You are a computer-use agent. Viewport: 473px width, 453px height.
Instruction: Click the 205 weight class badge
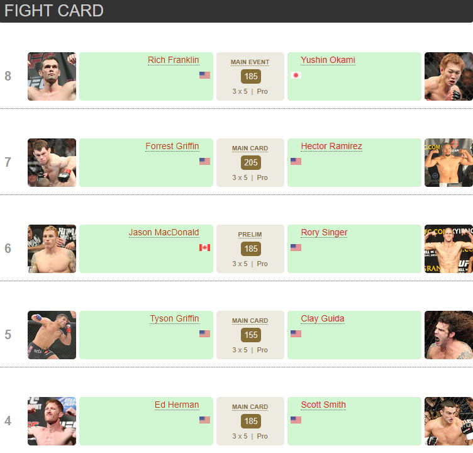(251, 162)
